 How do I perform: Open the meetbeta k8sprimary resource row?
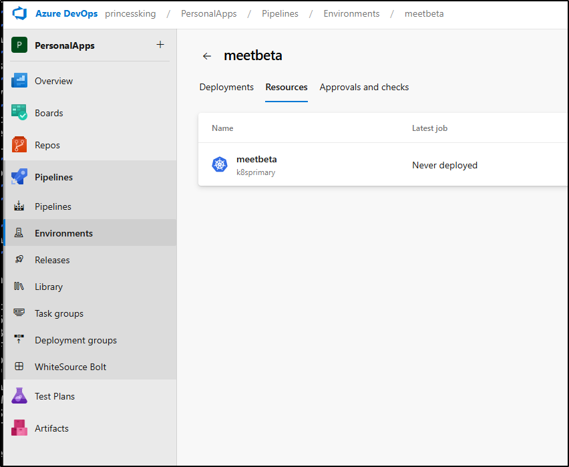(x=383, y=165)
